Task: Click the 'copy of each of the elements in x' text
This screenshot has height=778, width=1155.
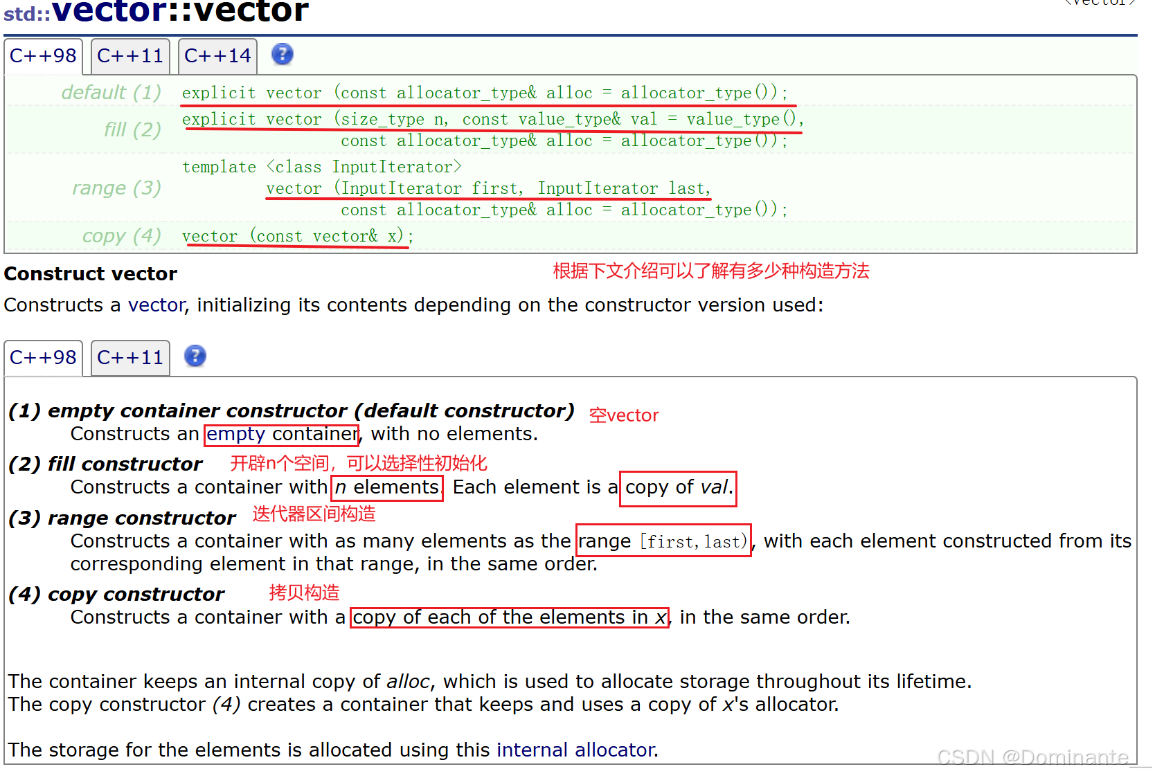Action: (x=510, y=617)
